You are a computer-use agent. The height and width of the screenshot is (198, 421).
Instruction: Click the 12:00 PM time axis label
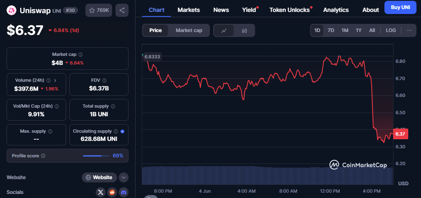[330, 191]
